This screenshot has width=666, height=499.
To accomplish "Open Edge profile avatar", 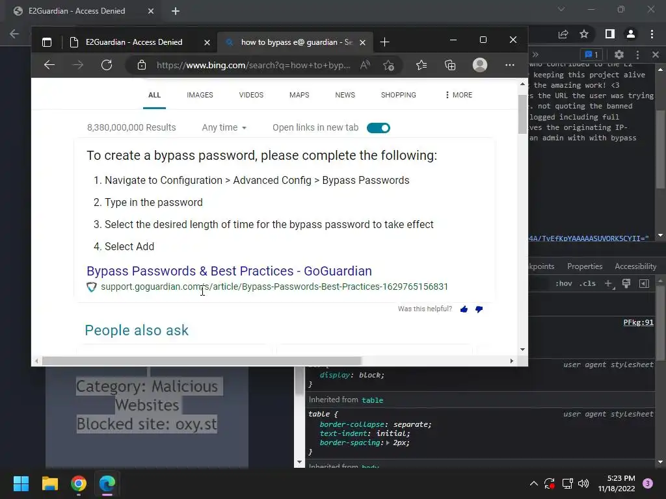I will click(x=480, y=65).
